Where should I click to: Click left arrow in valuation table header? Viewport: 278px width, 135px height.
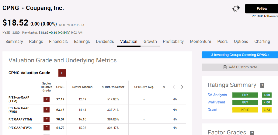pos(174,87)
